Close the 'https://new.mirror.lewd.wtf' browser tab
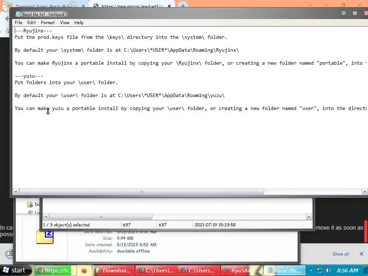The height and width of the screenshot is (276, 368). click(x=169, y=6)
